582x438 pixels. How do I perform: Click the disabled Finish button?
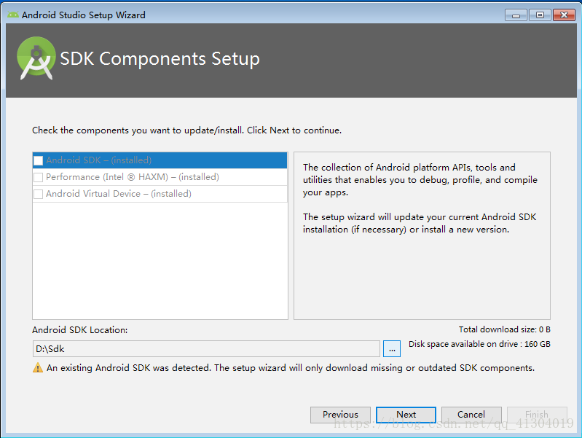click(x=537, y=415)
